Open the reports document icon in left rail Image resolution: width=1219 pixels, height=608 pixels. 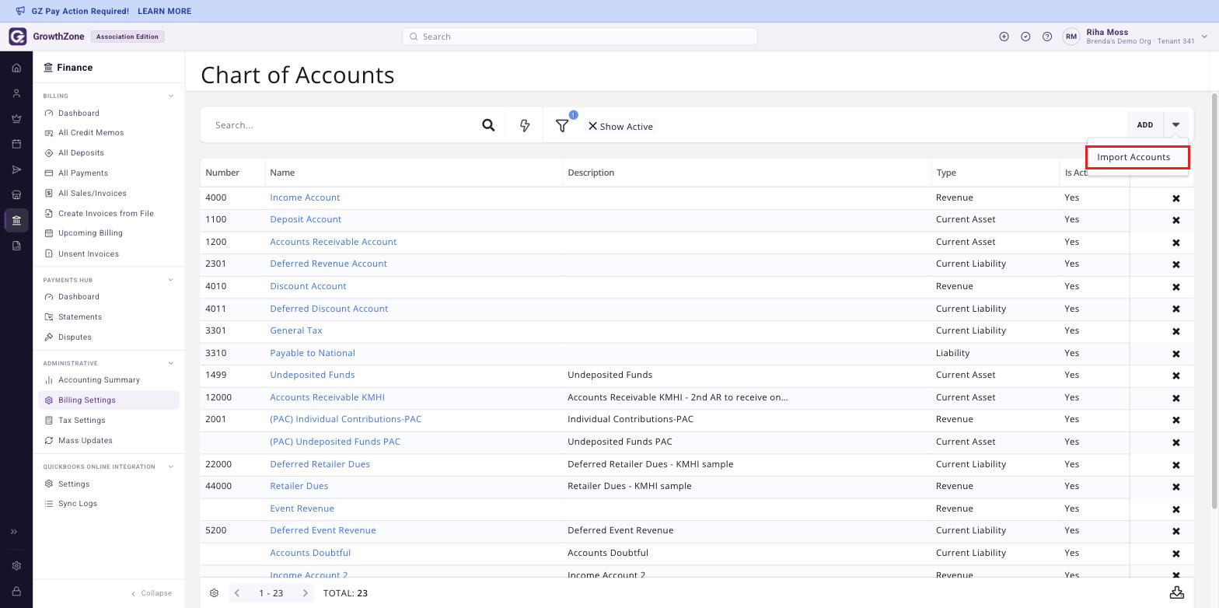tap(16, 246)
